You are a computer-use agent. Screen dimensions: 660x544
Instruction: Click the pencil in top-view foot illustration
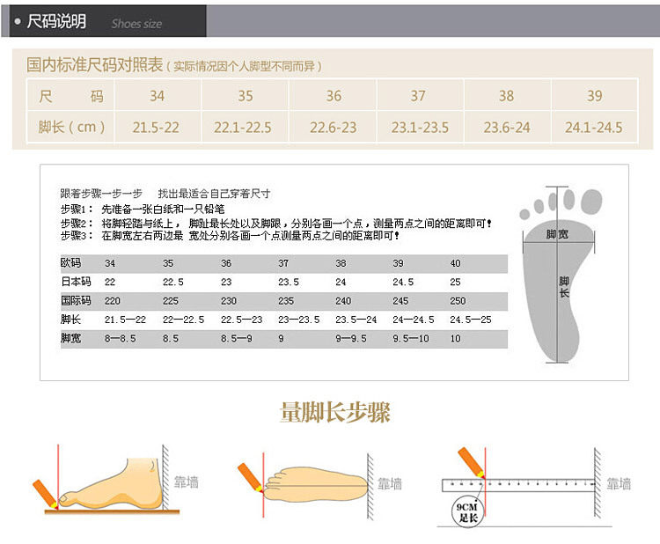pyautogui.click(x=250, y=478)
